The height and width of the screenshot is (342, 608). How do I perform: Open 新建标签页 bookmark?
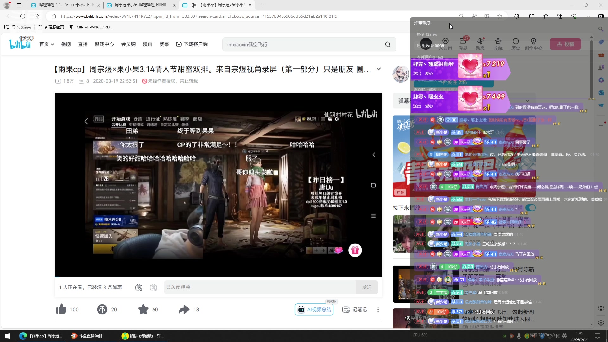51,27
